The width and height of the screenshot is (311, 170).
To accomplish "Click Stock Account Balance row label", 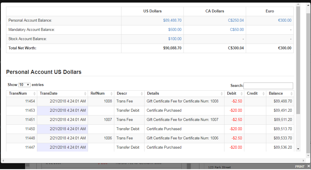I will tap(28, 39).
